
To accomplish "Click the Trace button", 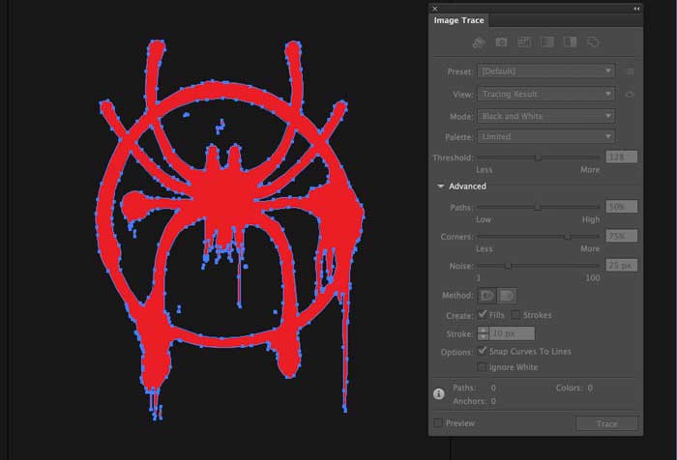I will pyautogui.click(x=607, y=423).
